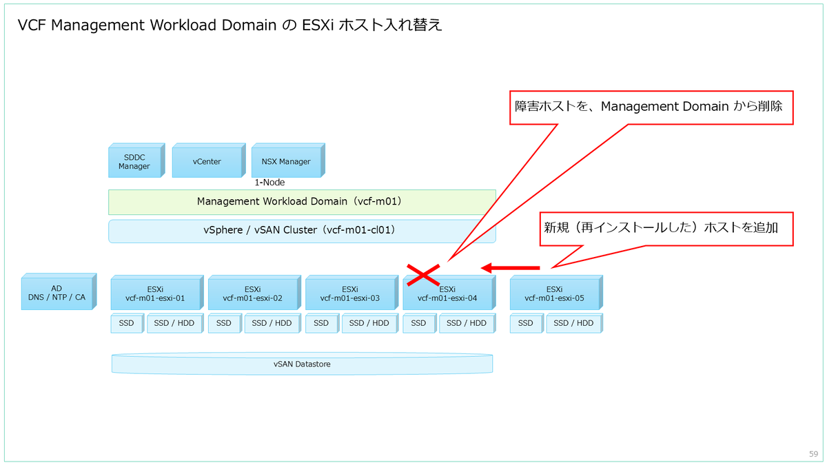Screen dimensions: 827x465
Task: Select the callout 新規(再インストールした)ホストを追加
Action: click(666, 228)
